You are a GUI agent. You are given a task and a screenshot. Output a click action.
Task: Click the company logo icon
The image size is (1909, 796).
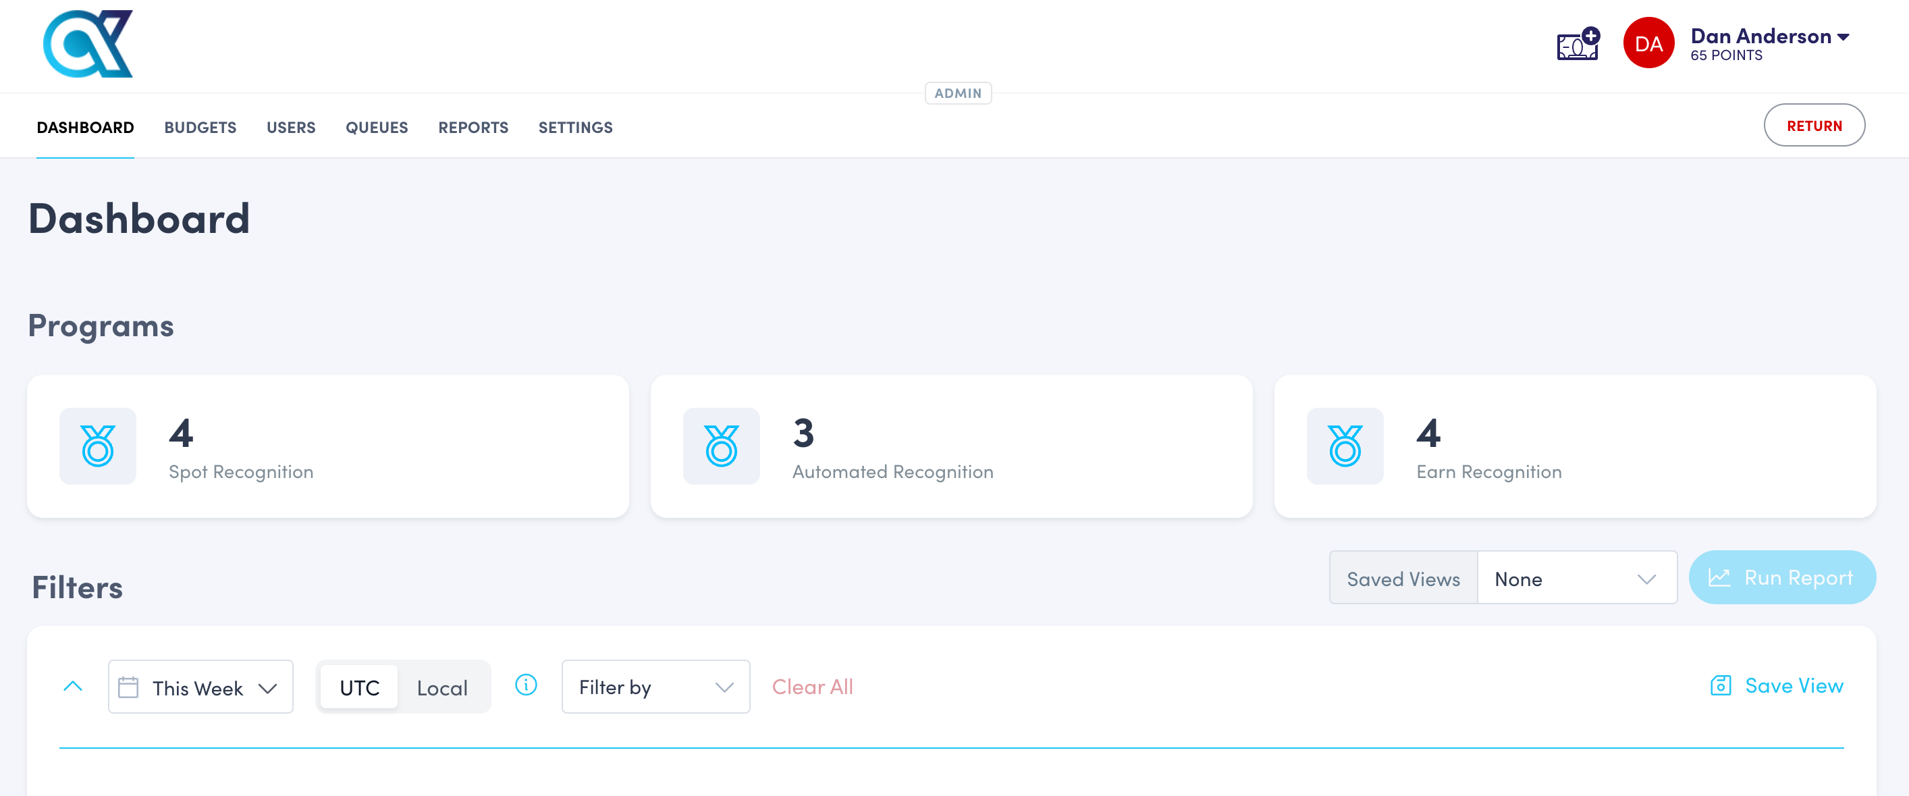point(89,45)
